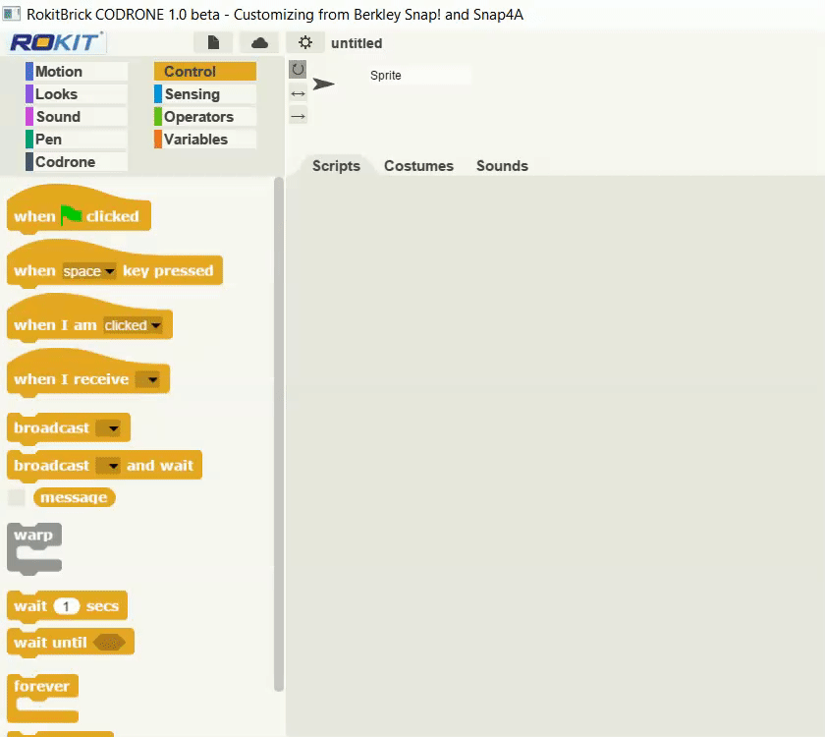Open the Sound block category
Screen dimensions: 825x737
pyautogui.click(x=77, y=117)
